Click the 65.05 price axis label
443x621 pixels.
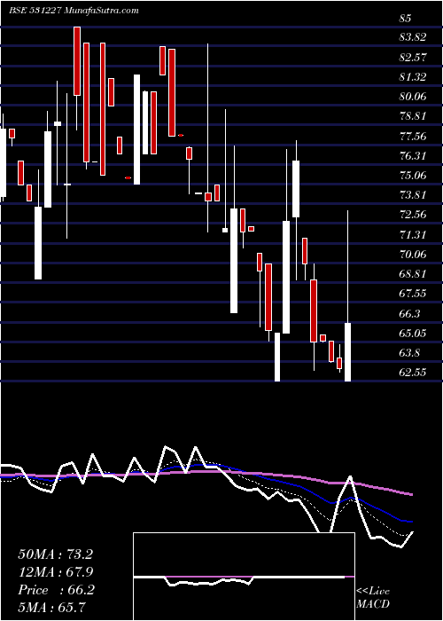[413, 333]
